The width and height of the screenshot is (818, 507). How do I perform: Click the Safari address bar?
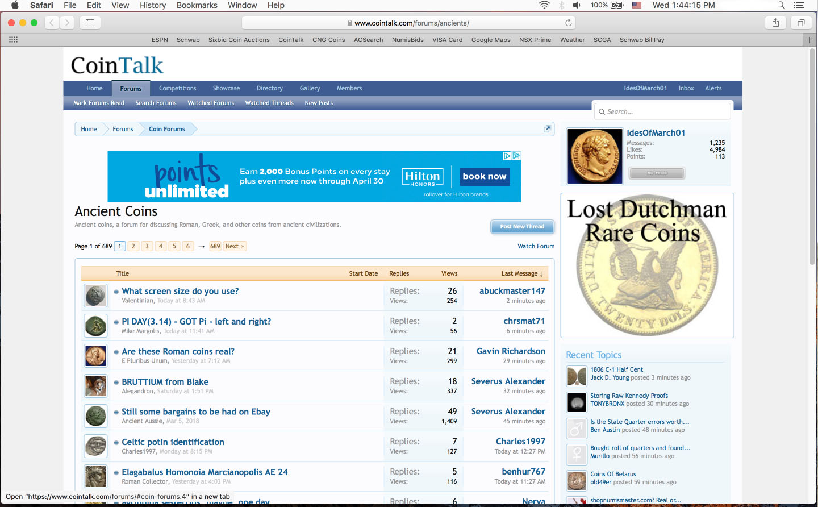coord(408,23)
